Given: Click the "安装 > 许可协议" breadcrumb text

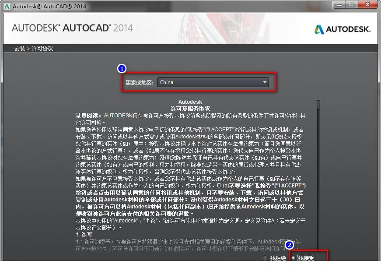Looking at the screenshot, I should 34,49.
